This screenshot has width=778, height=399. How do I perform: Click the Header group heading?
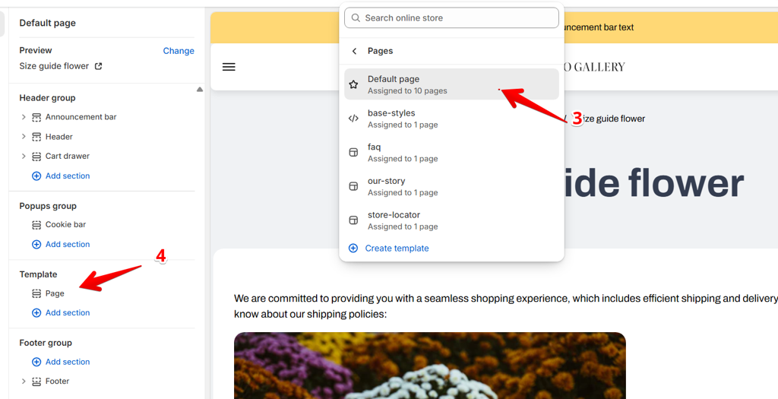pyautogui.click(x=48, y=98)
